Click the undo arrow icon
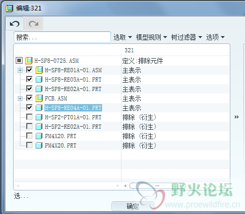This screenshot has height=214, width=245. coord(15,24)
